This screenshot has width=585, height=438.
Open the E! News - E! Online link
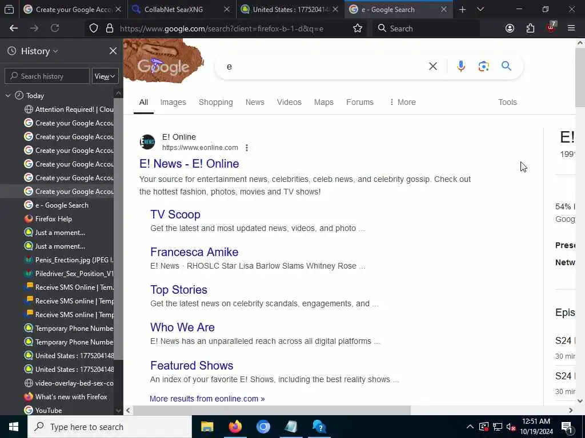pos(189,164)
